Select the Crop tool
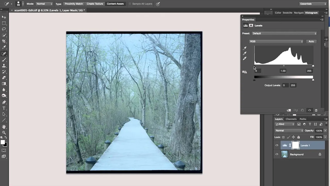This screenshot has height=186, width=330. point(4,41)
